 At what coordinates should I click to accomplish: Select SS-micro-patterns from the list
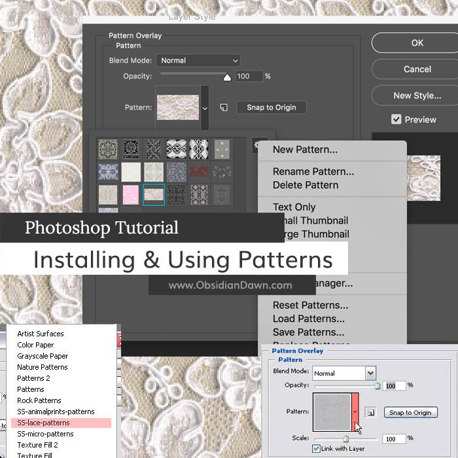coord(45,434)
